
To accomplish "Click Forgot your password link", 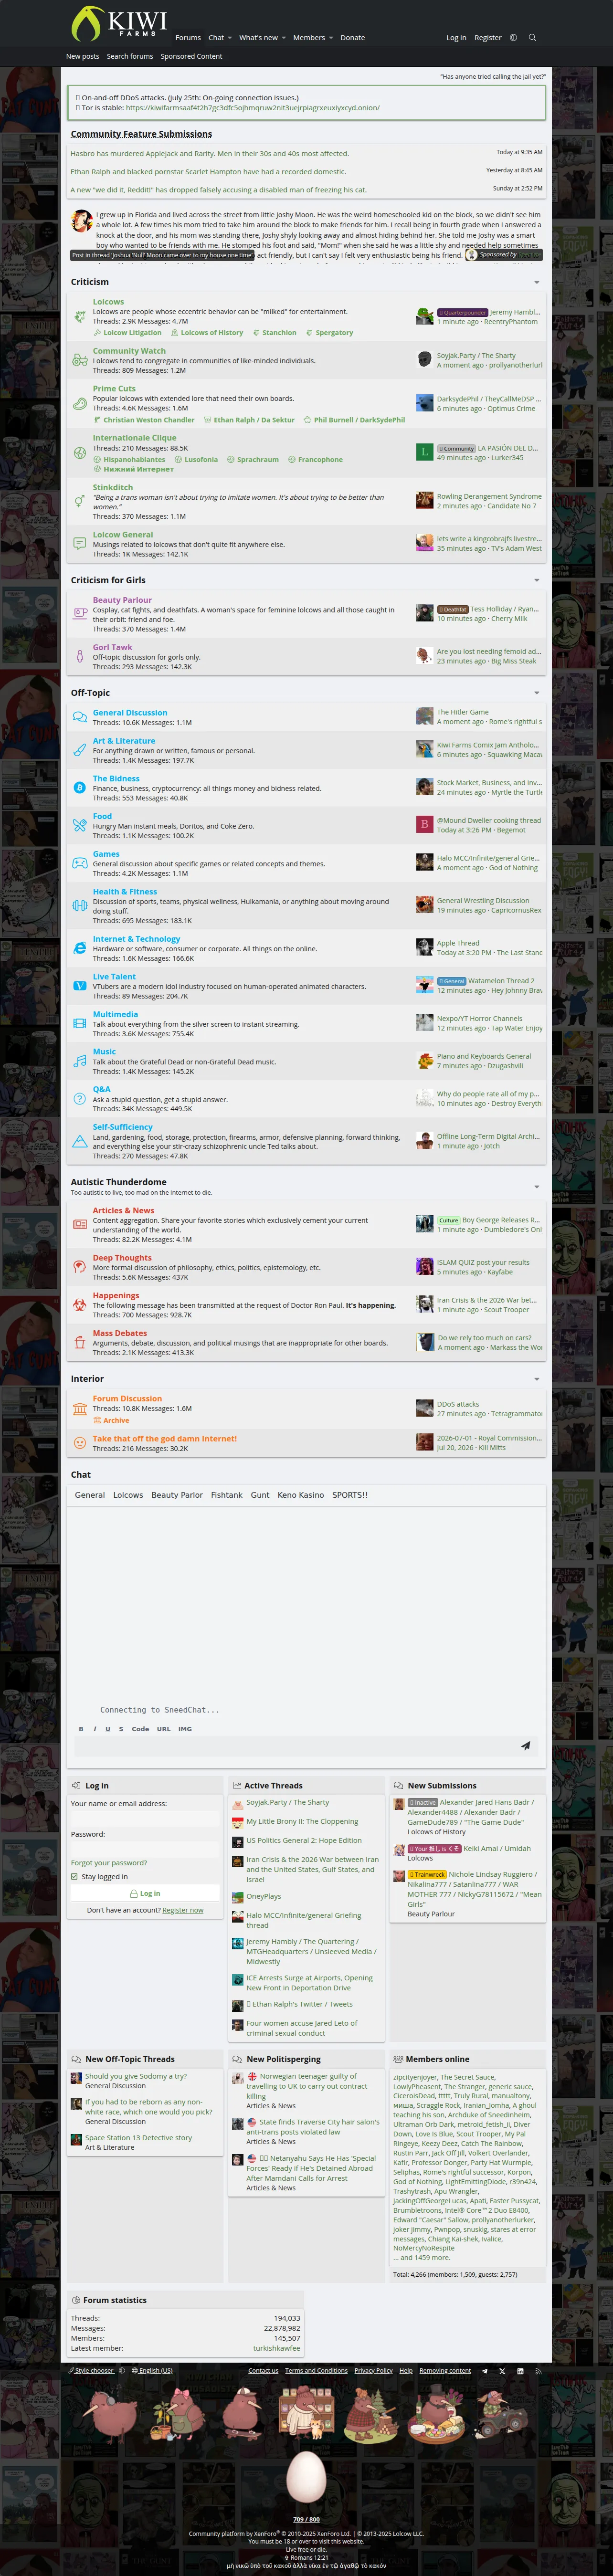I will coord(109,1863).
